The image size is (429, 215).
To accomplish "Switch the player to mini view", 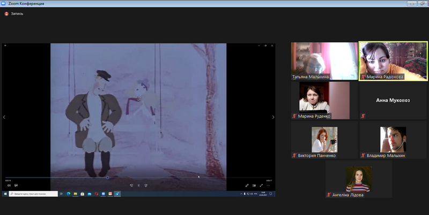I will (x=254, y=185).
